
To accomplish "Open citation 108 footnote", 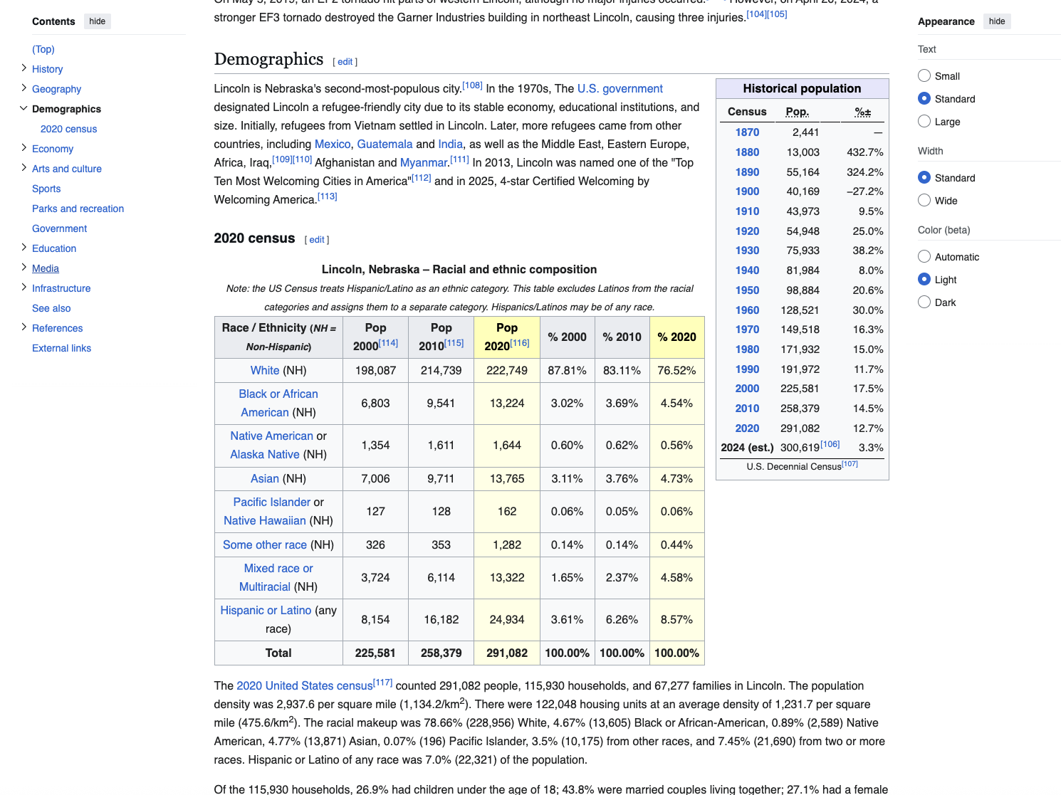I will click(473, 85).
